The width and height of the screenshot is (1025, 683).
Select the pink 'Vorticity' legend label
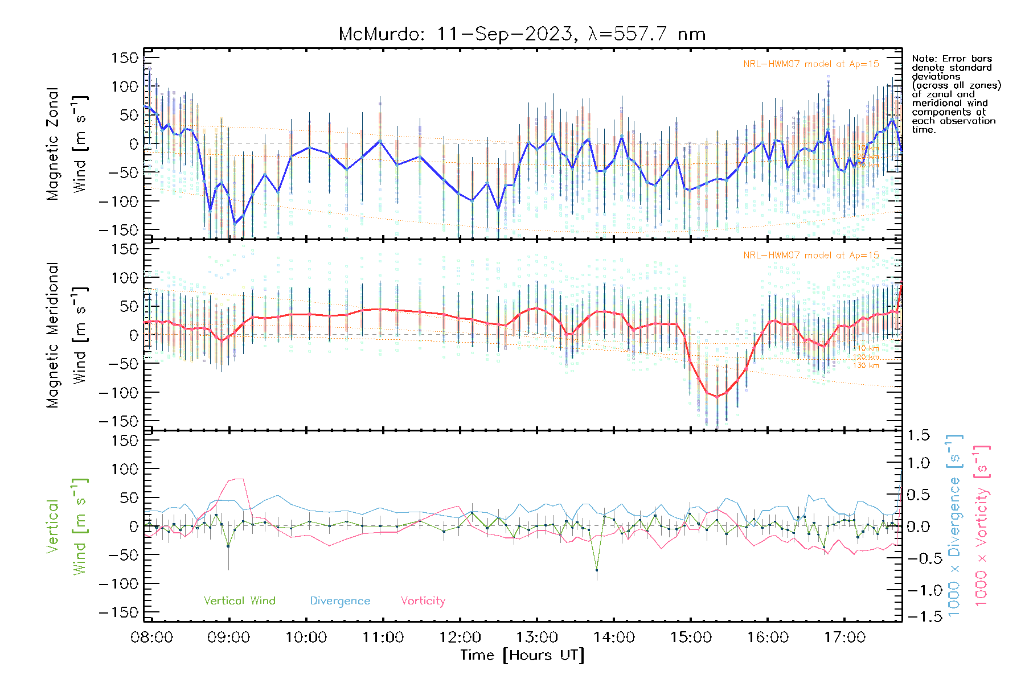423,600
